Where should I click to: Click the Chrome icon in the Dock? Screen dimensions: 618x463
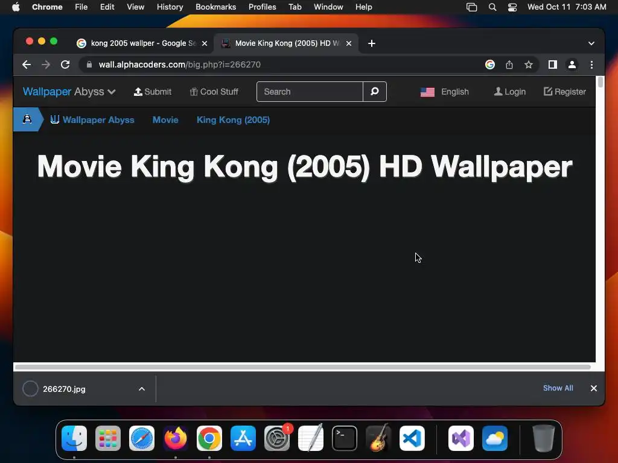click(x=209, y=438)
